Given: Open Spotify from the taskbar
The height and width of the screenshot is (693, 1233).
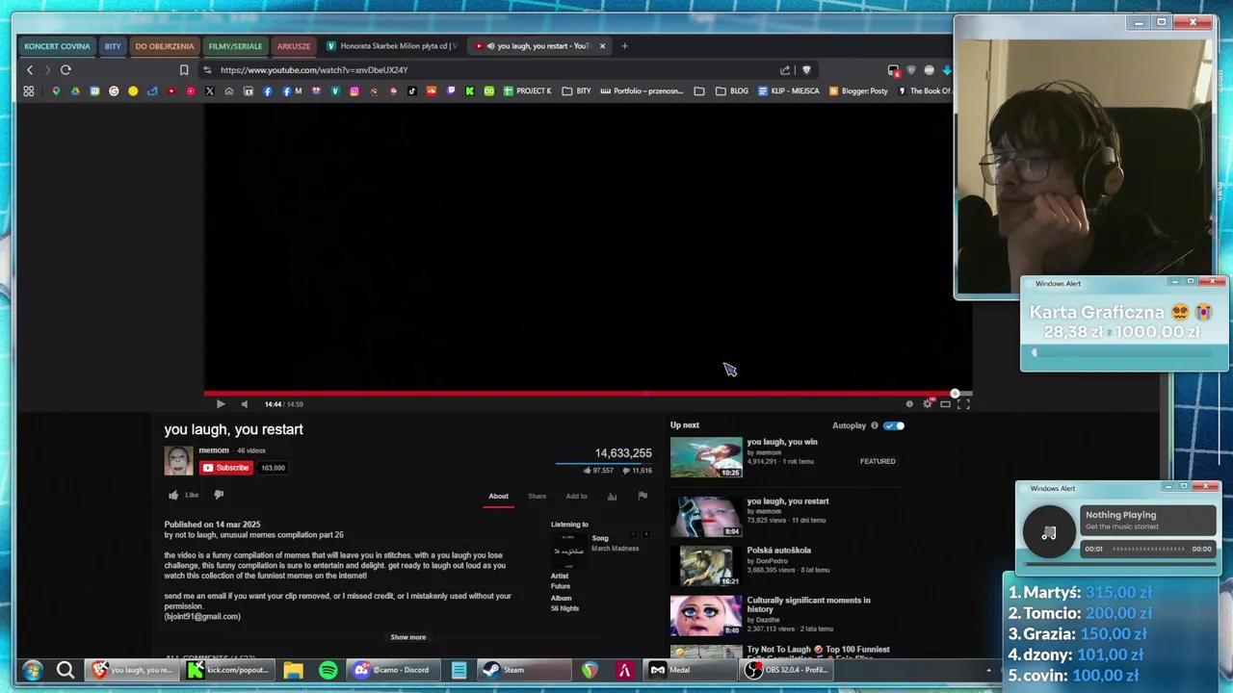Looking at the screenshot, I should point(328,670).
